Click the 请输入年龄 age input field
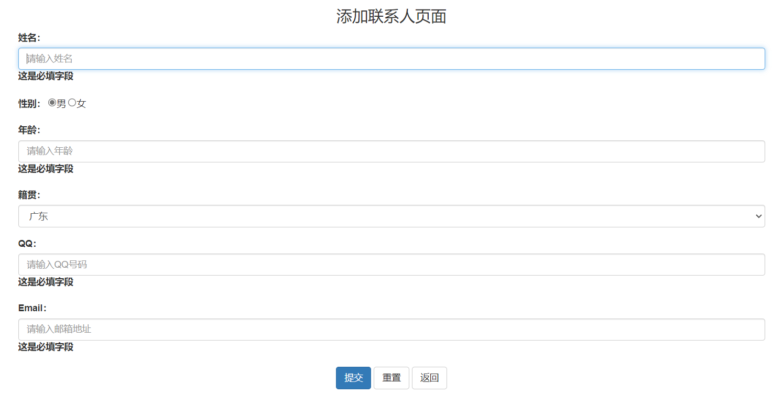 (390, 151)
